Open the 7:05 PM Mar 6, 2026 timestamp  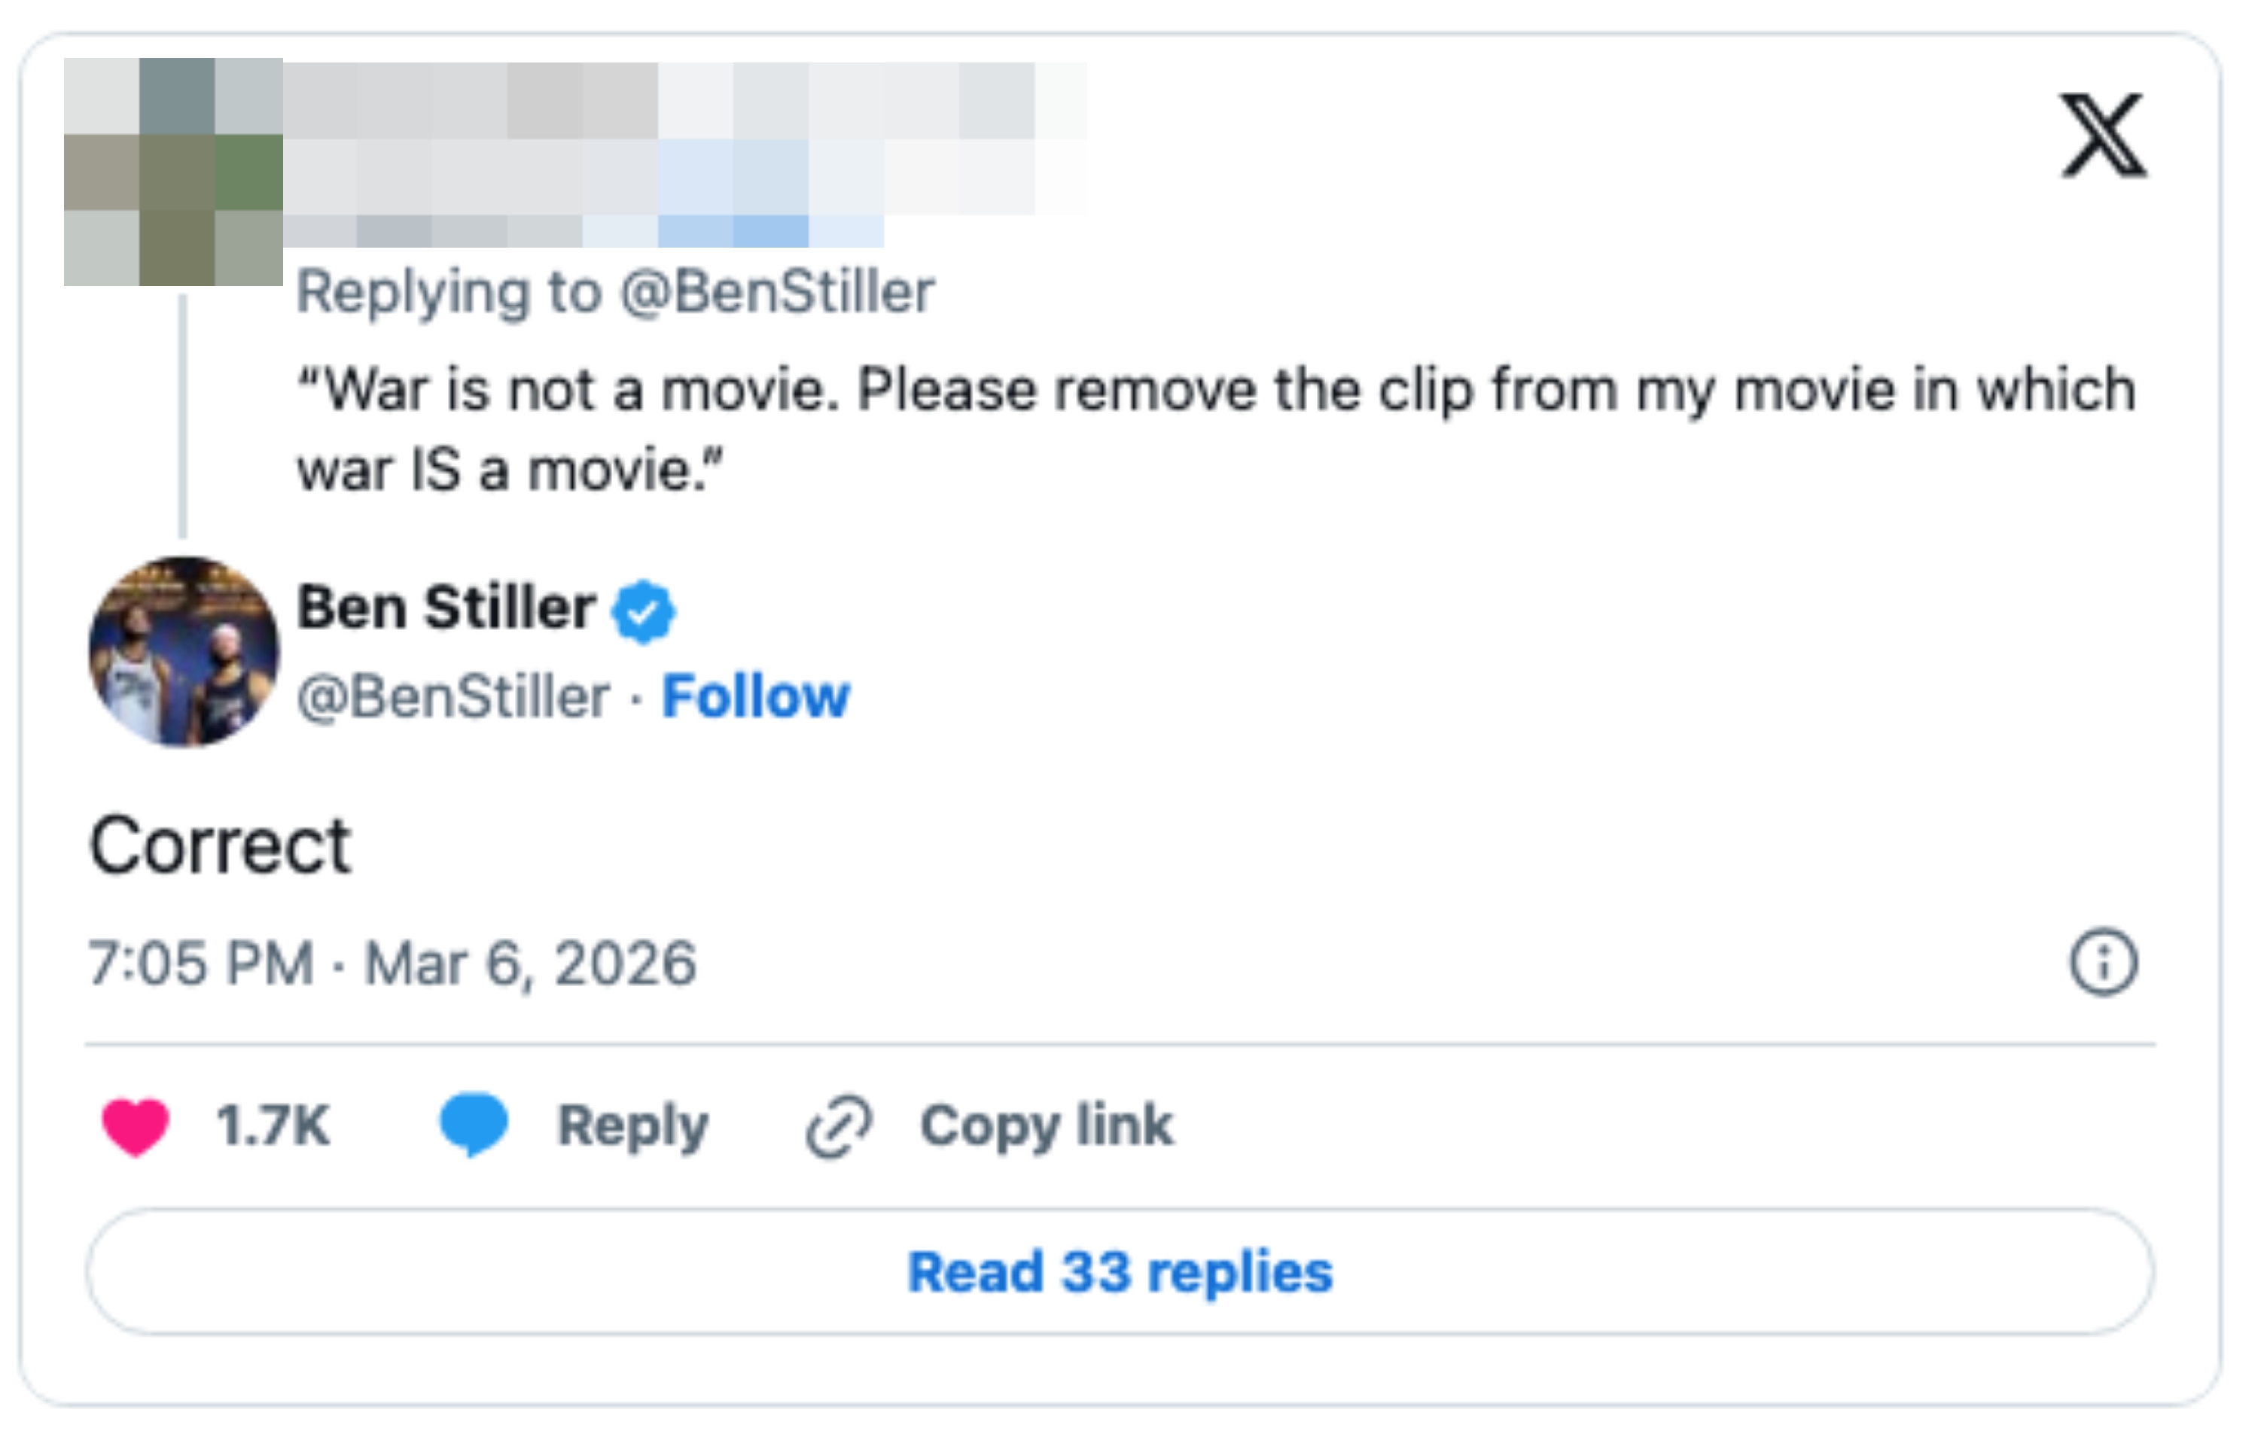pos(392,964)
